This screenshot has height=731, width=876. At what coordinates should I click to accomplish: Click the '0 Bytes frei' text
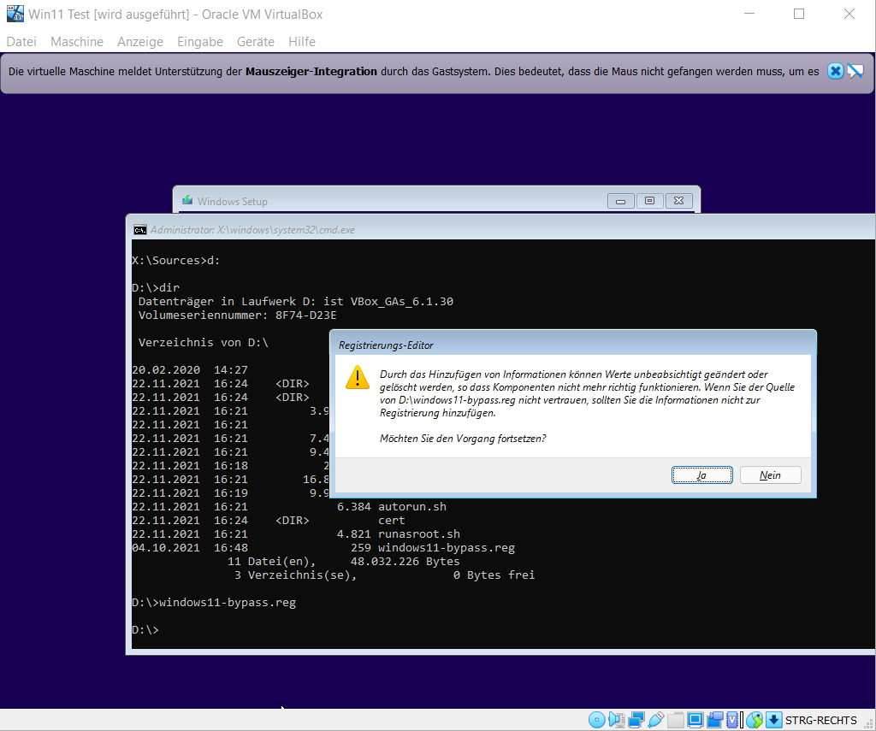click(x=494, y=575)
